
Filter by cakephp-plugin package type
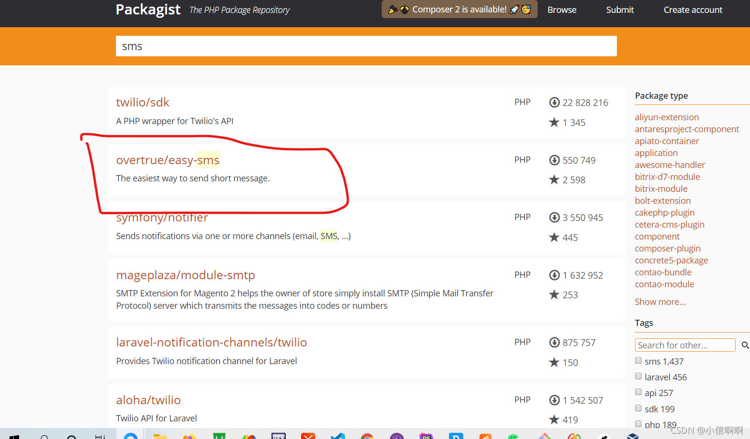(665, 213)
